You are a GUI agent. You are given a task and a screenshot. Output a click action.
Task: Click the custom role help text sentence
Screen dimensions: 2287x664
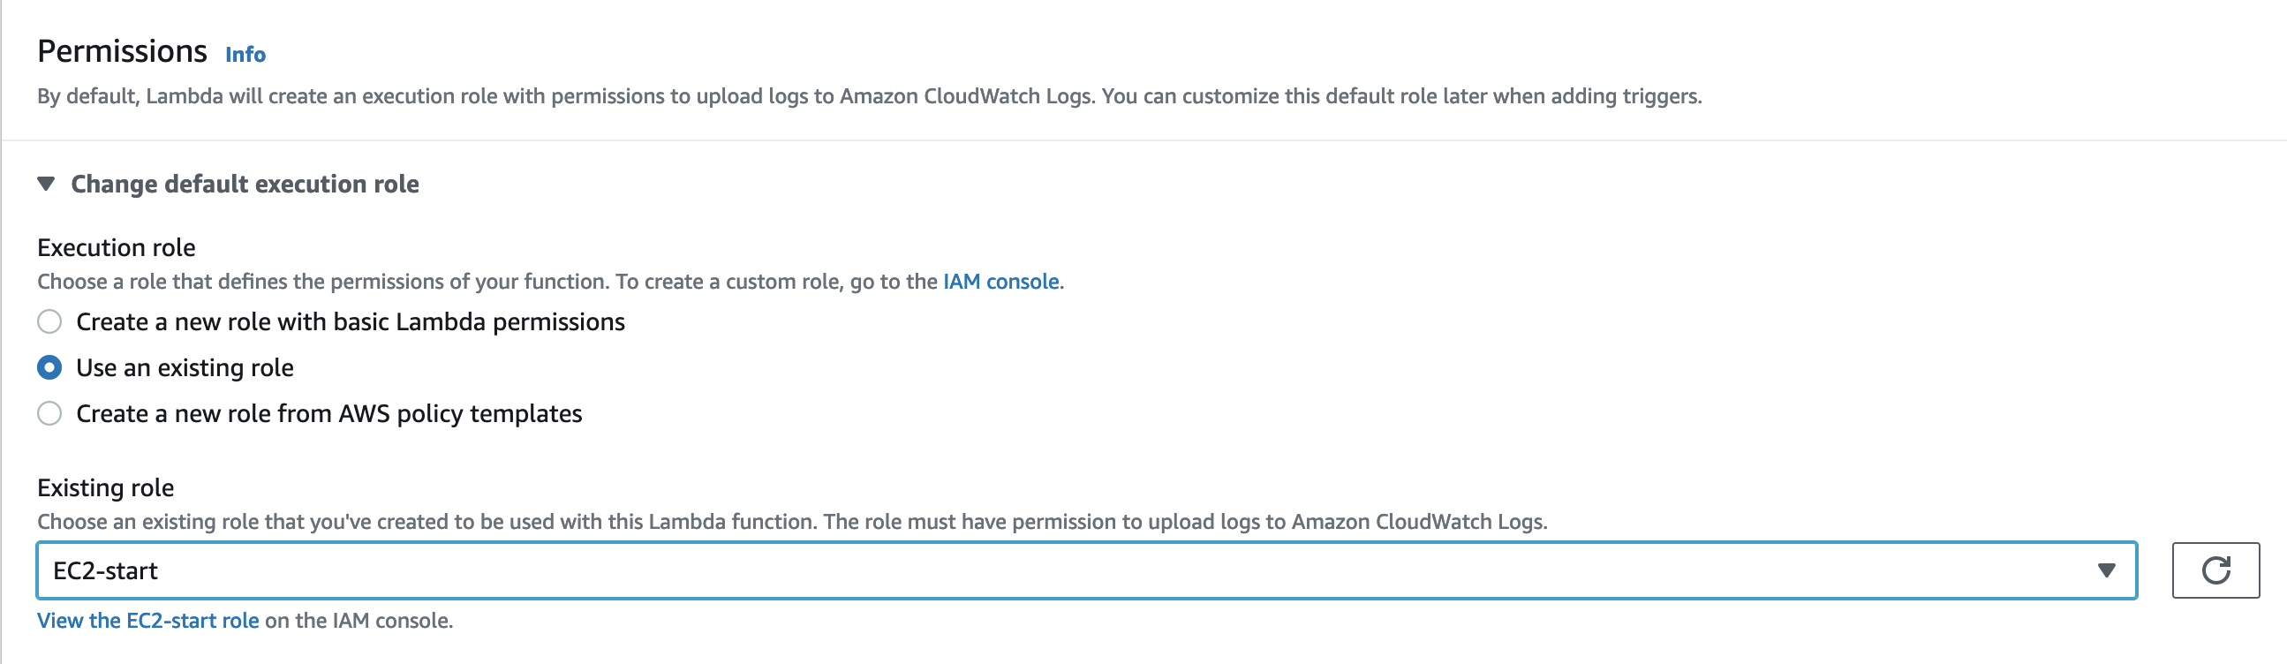coord(550,282)
